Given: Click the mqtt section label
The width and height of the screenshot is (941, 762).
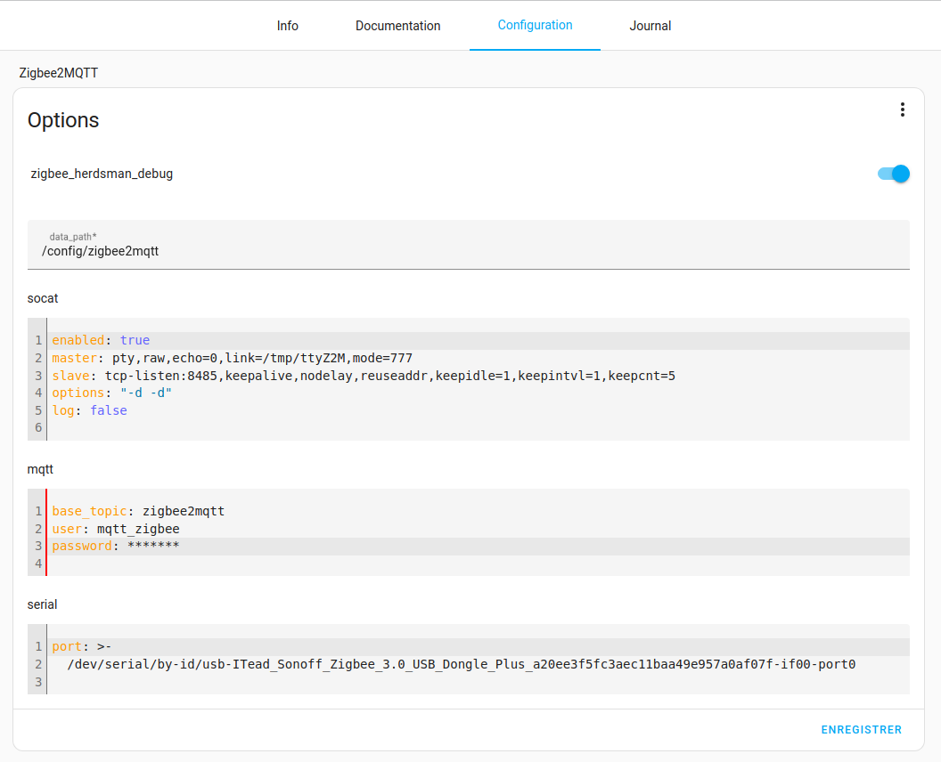Looking at the screenshot, I should click(40, 469).
